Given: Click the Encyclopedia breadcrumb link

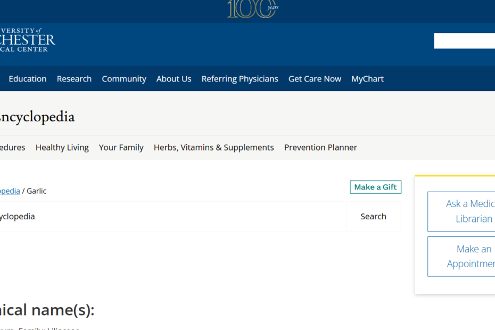Looking at the screenshot, I should coord(10,191).
